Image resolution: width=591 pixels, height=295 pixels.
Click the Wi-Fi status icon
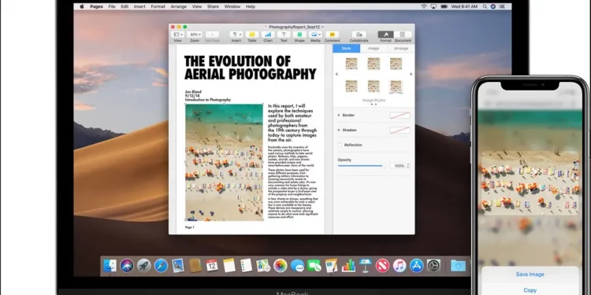pos(424,6)
